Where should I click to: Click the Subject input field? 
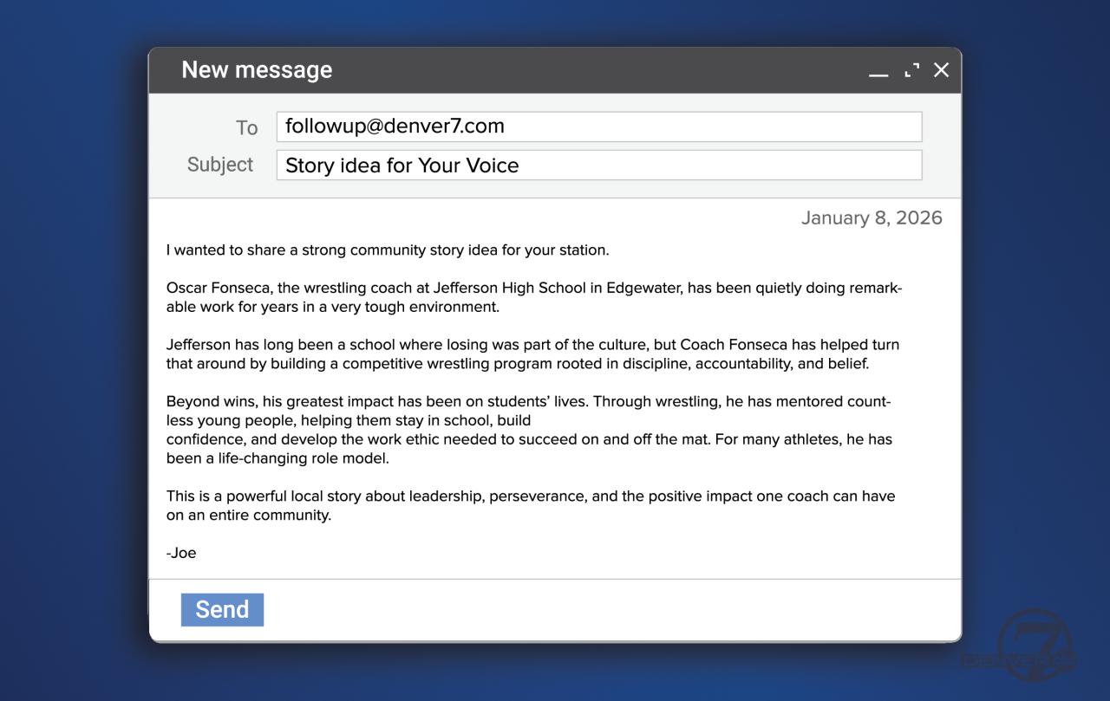point(598,166)
